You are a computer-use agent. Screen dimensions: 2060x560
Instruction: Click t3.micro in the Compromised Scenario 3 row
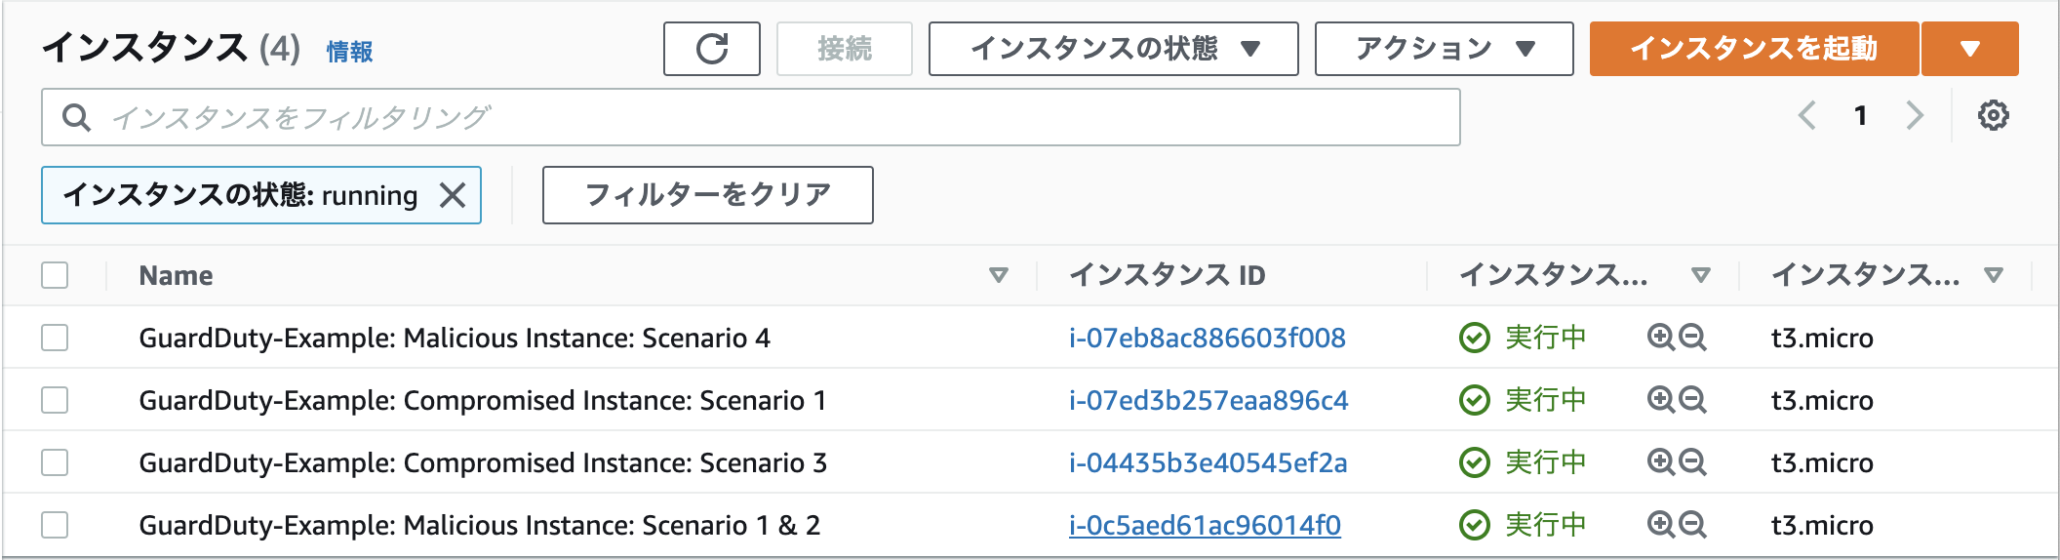1822,462
